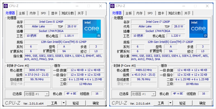216x109 pixels.
Task: Click Intel Core i5 logo in left window
Action: coord(92,28)
